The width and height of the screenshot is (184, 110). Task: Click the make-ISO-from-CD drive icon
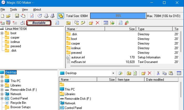coord(46,16)
